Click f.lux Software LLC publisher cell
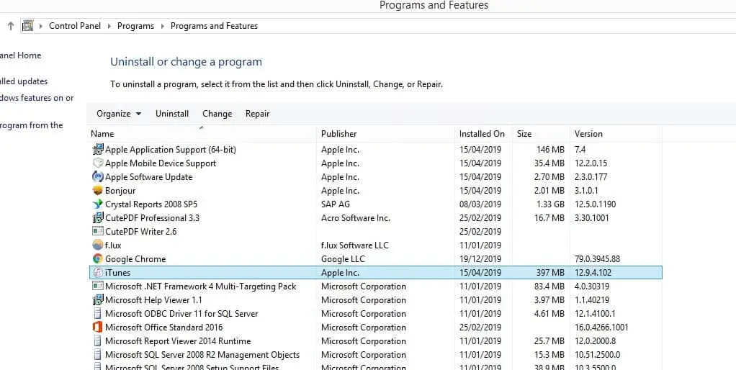Viewport: 736px width, 370px height. point(355,245)
